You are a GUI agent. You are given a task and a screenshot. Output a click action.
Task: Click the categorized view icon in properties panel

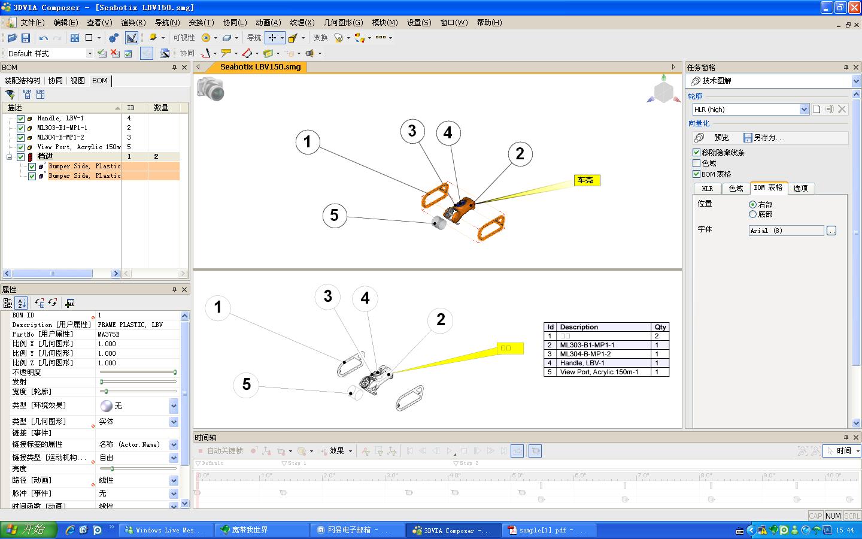(x=8, y=303)
